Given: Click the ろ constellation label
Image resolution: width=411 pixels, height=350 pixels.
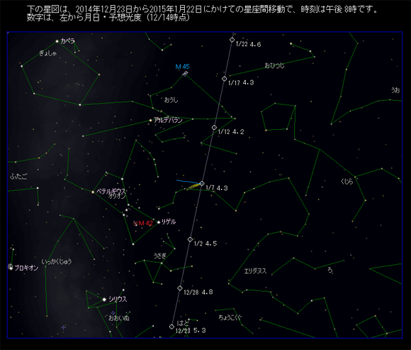Looking at the screenshot, I should tap(330, 270).
